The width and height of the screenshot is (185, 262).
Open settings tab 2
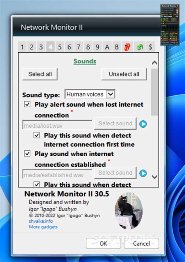(32, 47)
